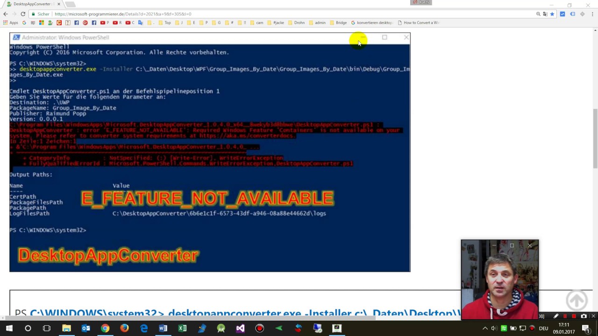
Task: Click the zoom magnifier icon in address bar
Action: pyautogui.click(x=538, y=14)
